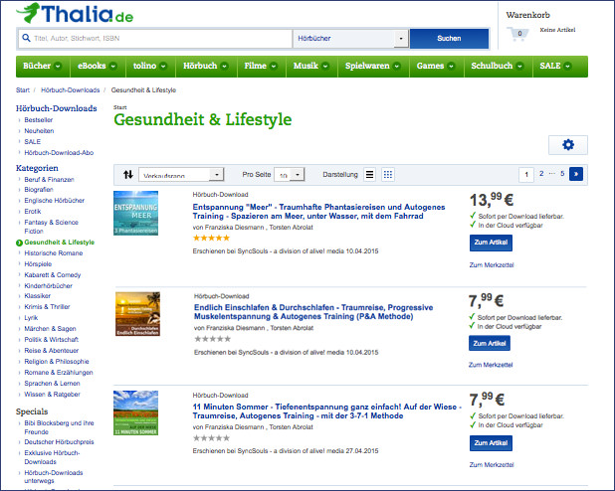
Task: Click Zum Artikel for Entspannung Meer
Action: click(491, 243)
